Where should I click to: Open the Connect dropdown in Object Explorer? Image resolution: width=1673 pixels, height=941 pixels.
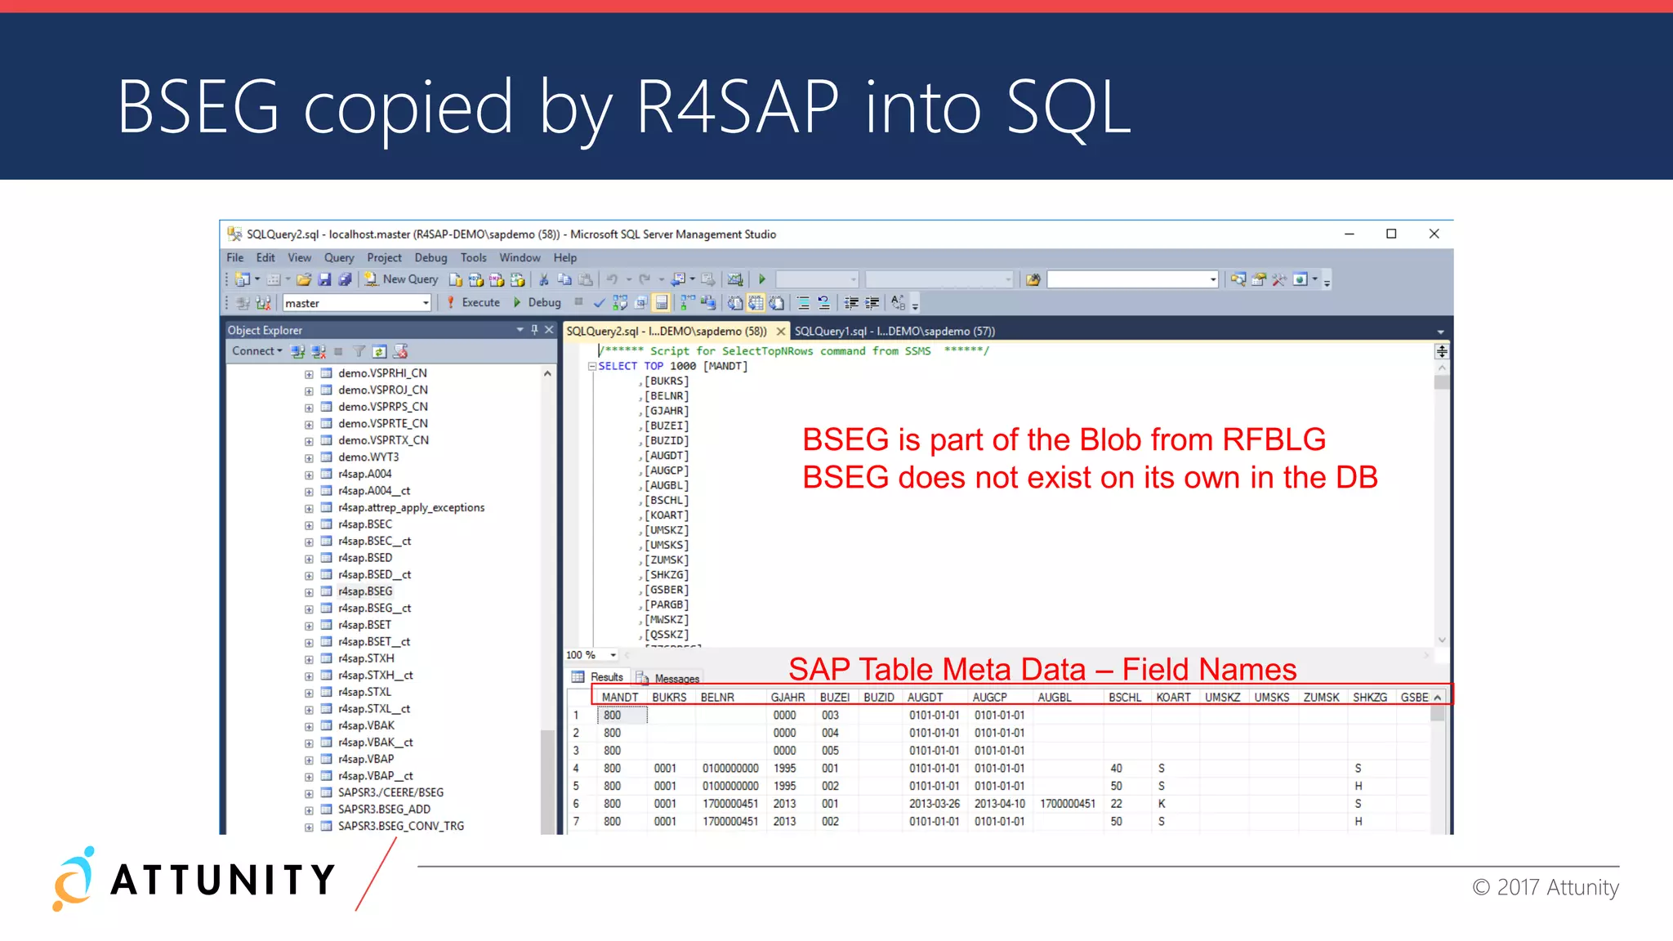pos(257,350)
